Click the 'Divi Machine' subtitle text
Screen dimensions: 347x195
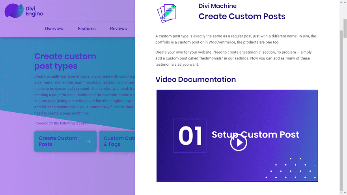tap(218, 6)
